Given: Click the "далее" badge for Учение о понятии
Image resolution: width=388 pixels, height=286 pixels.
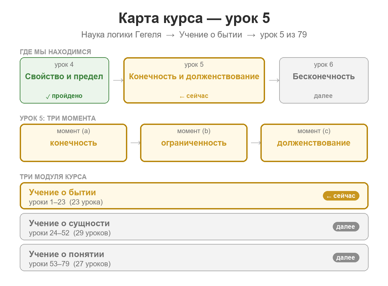Looking at the screenshot, I should coord(346,257).
